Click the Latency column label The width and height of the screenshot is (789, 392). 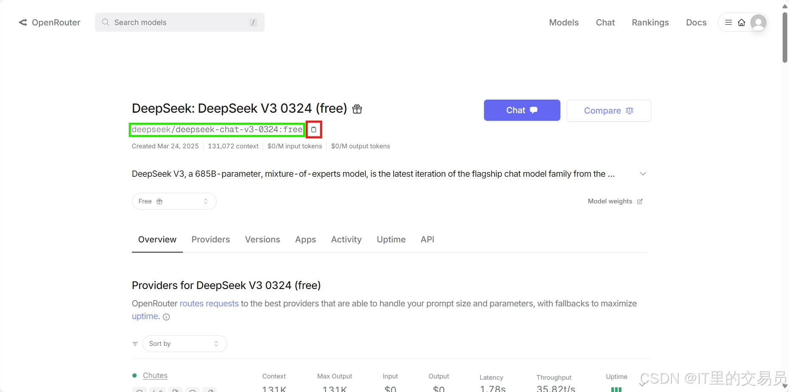point(491,378)
